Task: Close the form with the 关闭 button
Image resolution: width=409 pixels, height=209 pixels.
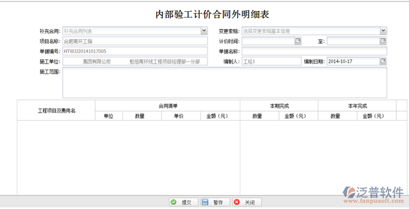Action: (x=246, y=202)
